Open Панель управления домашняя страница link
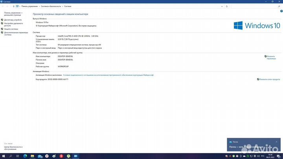Image resolution: width=283 pixels, height=159 pixels. coord(13,14)
